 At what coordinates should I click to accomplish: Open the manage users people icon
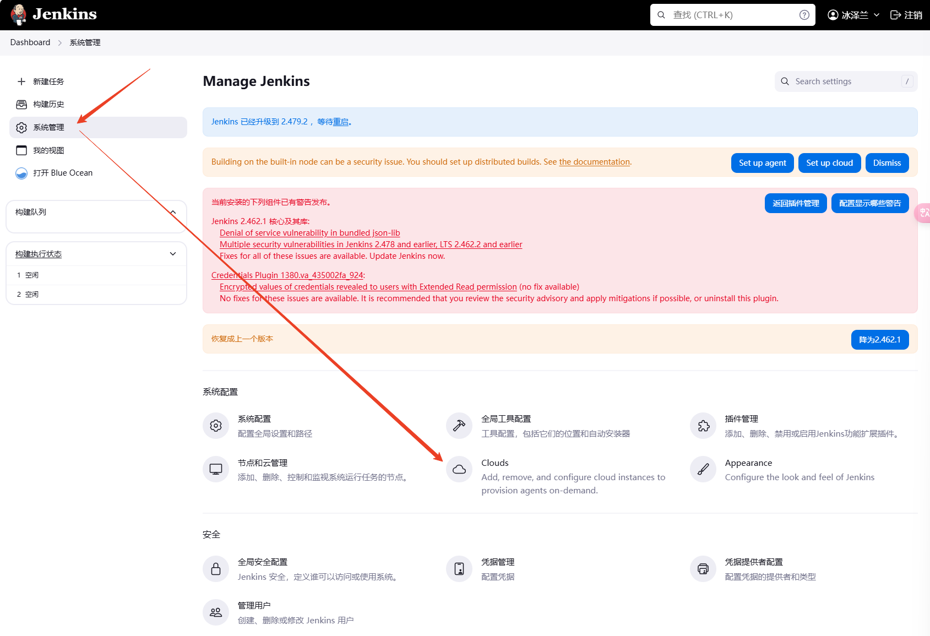216,612
